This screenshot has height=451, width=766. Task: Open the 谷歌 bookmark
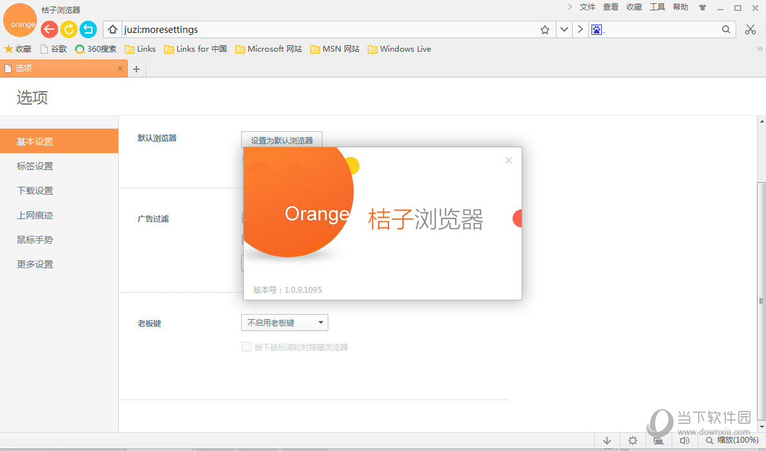[54, 48]
